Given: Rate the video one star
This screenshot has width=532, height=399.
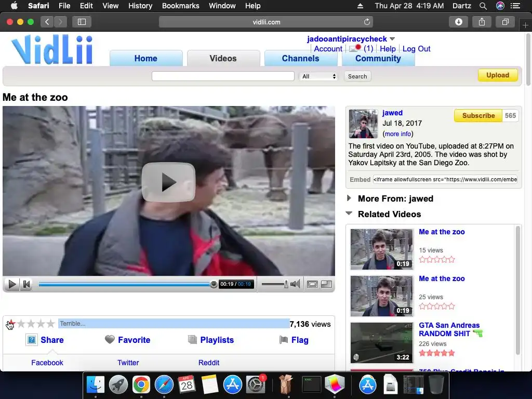Looking at the screenshot, I should [x=11, y=323].
